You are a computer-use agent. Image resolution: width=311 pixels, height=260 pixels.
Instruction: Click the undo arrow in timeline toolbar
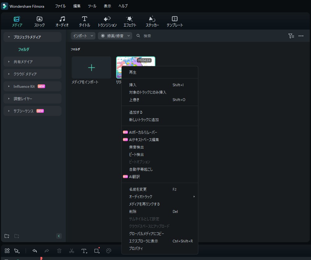(35, 251)
